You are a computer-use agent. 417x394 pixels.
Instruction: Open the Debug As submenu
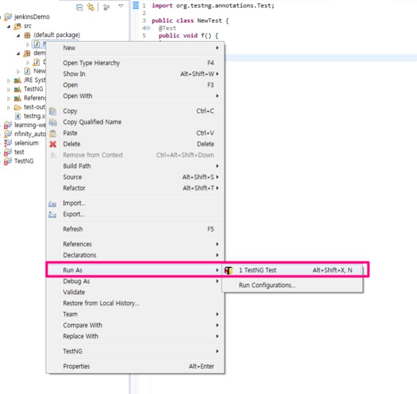(76, 281)
